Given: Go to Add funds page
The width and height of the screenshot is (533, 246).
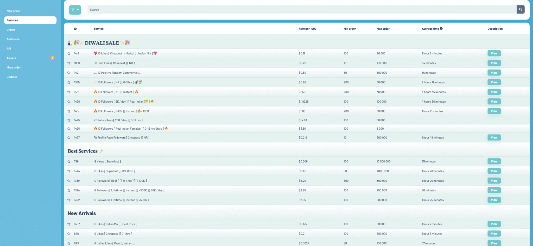Looking at the screenshot, I should click(13, 39).
